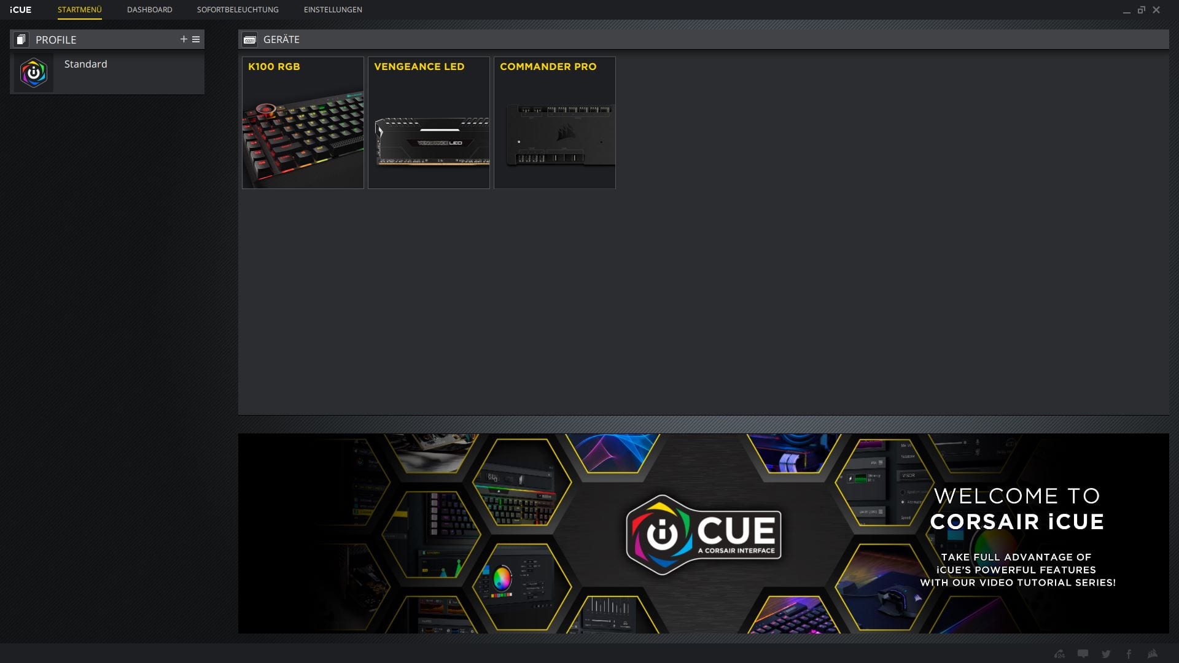Switch to the Dashboard tab
Image resolution: width=1179 pixels, height=663 pixels.
(x=149, y=10)
